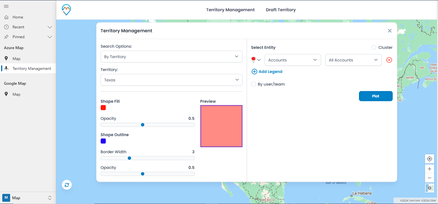438x204 pixels.
Task: Click the Plot button
Action: (376, 96)
